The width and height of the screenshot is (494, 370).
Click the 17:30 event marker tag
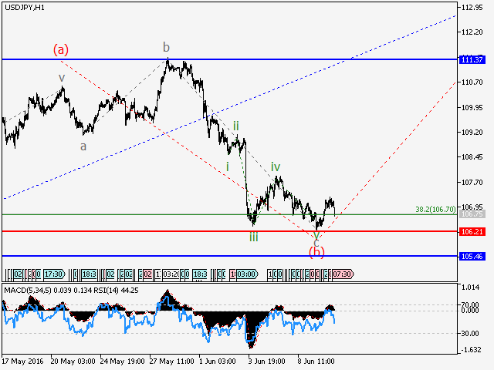coord(54,274)
